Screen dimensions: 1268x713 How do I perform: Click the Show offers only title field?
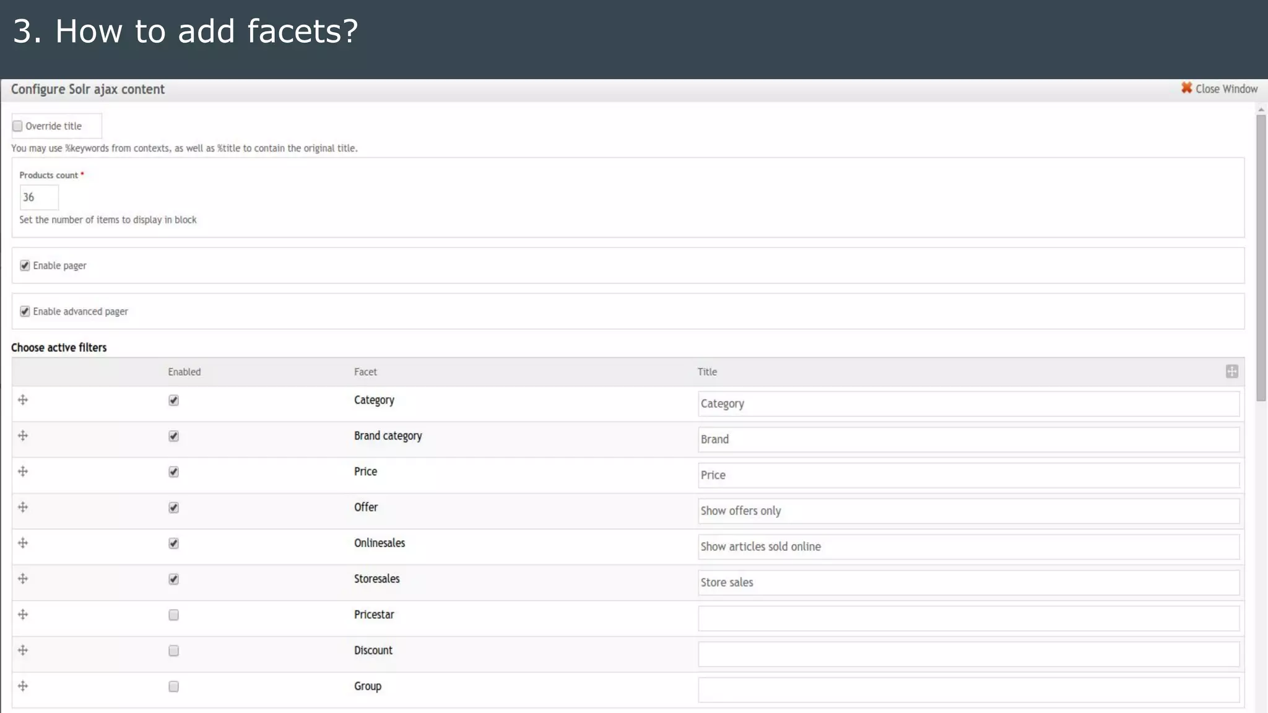(x=968, y=511)
